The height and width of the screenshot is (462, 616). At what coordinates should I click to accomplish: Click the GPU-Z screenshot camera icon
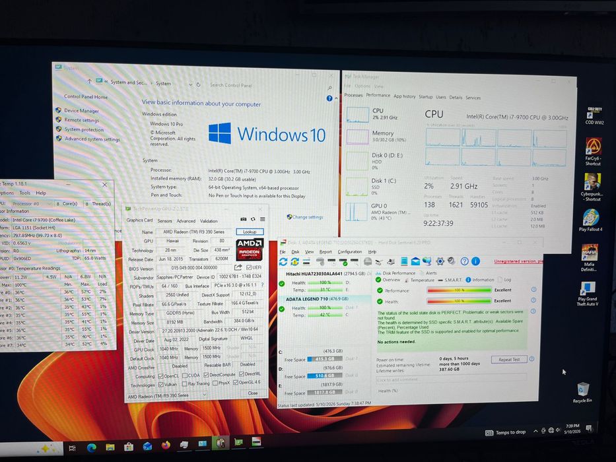coord(244,219)
